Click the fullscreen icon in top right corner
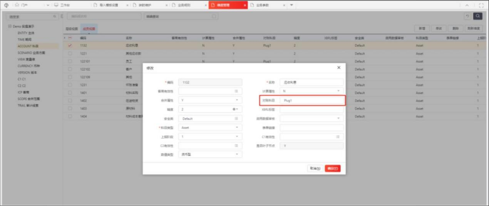This screenshot has width=489, height=206. [x=481, y=5]
